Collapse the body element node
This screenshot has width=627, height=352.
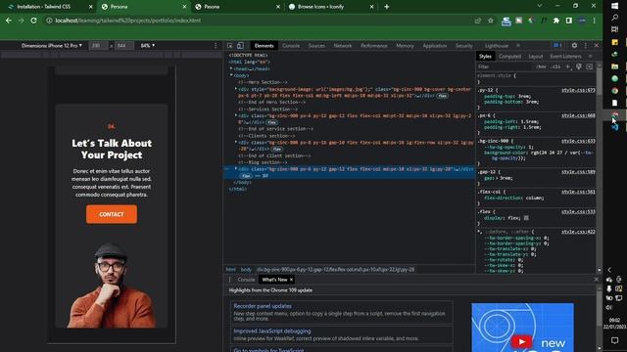(x=231, y=75)
